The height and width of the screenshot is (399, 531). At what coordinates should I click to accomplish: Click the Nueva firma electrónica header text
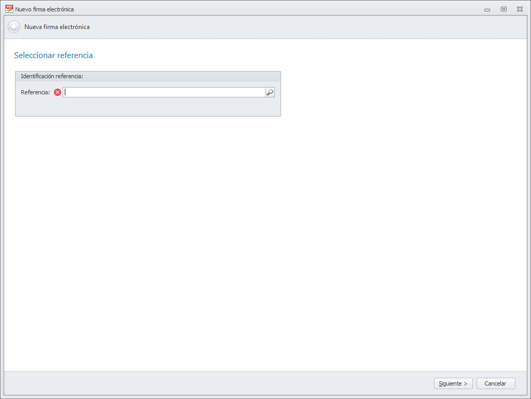pyautogui.click(x=57, y=27)
